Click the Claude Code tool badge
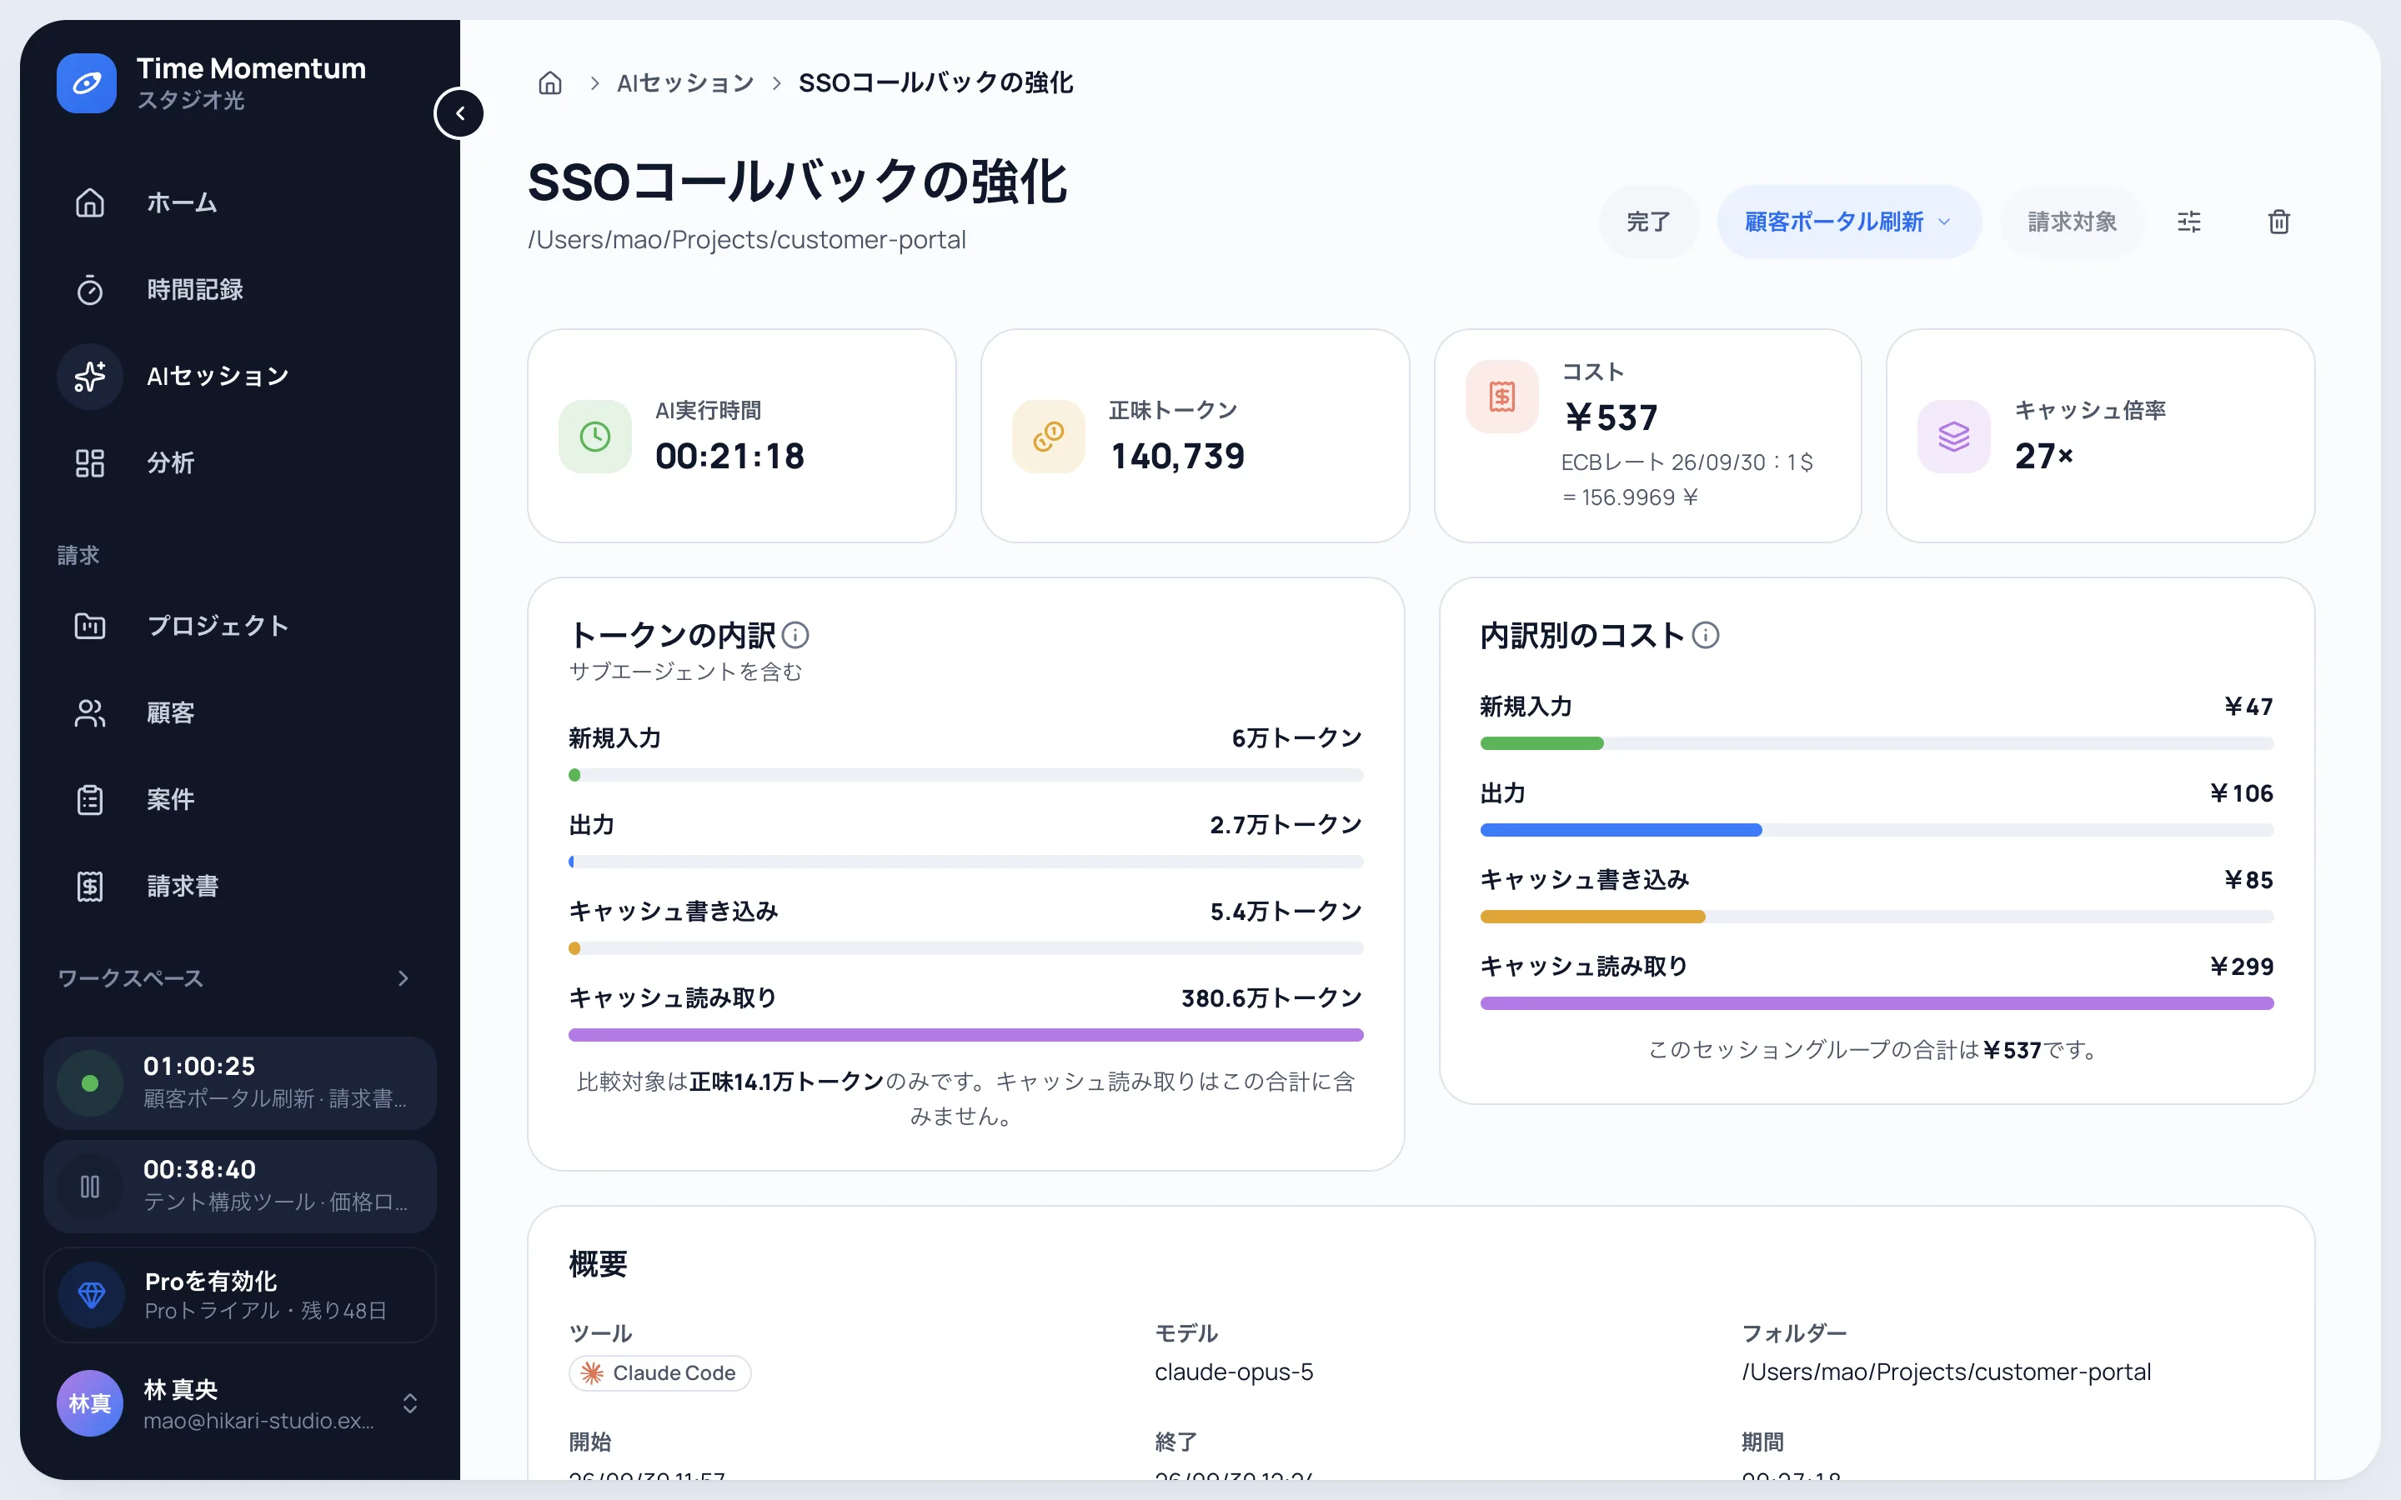 (659, 1373)
